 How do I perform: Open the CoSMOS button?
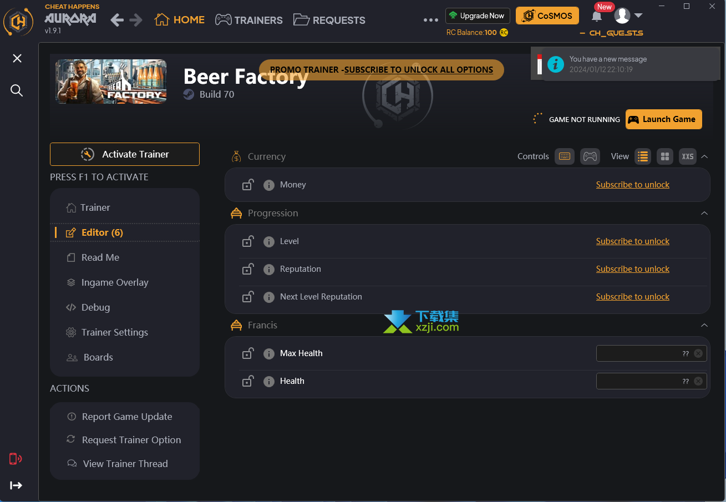tap(547, 16)
